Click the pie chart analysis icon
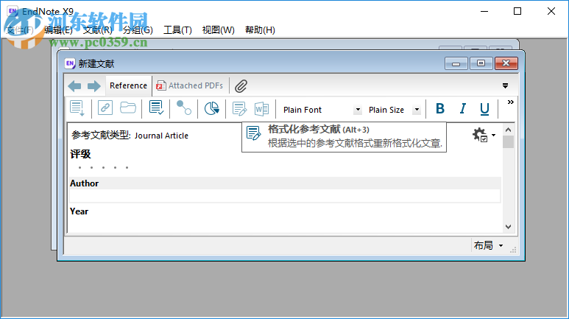The width and height of the screenshot is (569, 319). pos(211,108)
